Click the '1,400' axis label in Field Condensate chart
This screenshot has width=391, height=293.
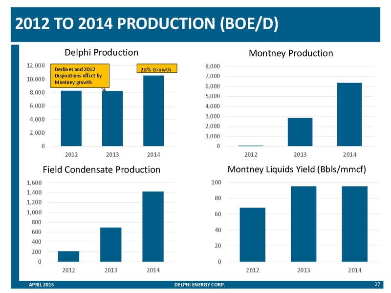click(34, 192)
